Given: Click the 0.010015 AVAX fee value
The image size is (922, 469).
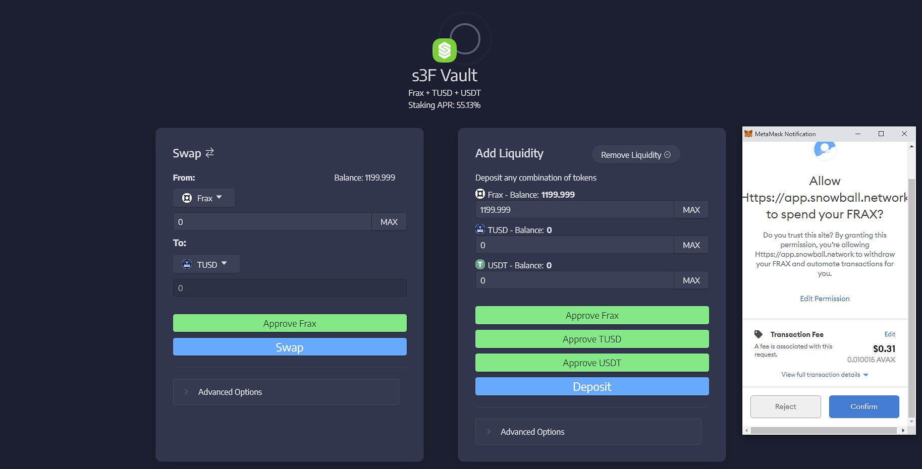Looking at the screenshot, I should pos(872,360).
